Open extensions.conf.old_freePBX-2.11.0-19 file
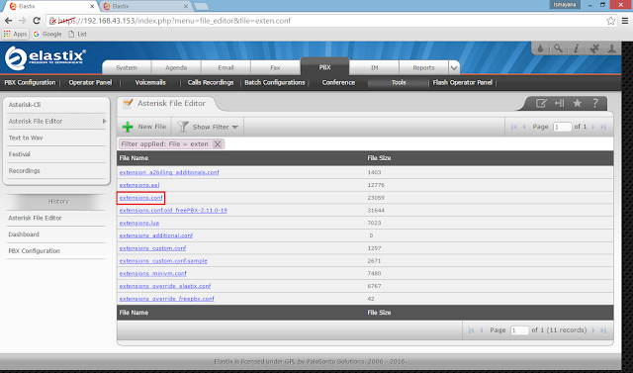Screen dimensions: 633x373 point(173,211)
